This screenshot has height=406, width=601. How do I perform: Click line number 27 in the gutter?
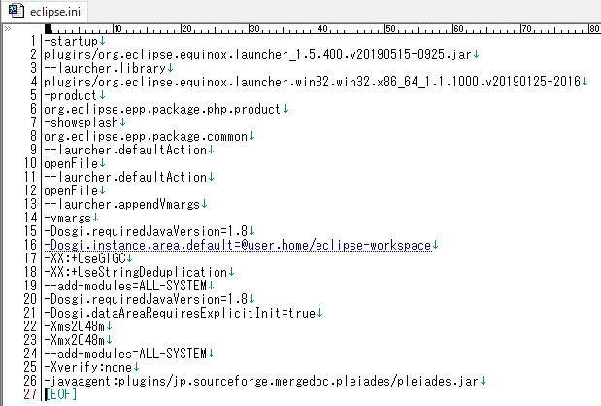[30, 394]
